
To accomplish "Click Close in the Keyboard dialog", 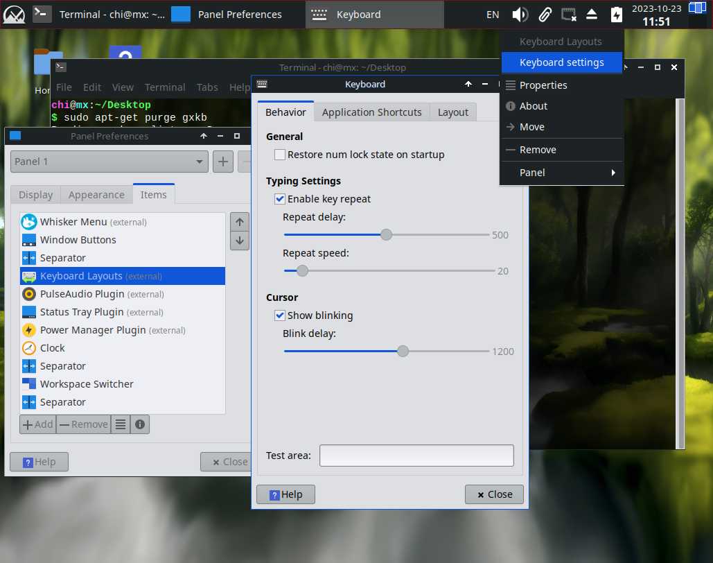I will [x=494, y=494].
